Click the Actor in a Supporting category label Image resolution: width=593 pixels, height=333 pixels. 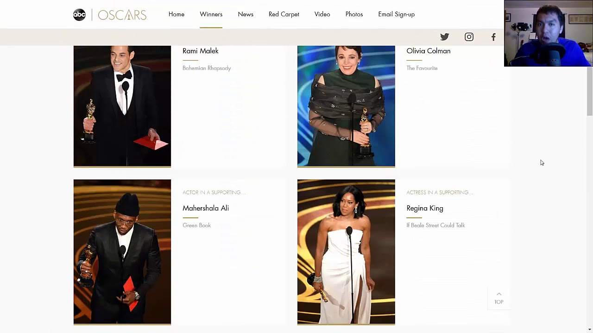(x=214, y=192)
